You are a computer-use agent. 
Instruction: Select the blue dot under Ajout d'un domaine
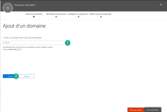pos(34,17)
